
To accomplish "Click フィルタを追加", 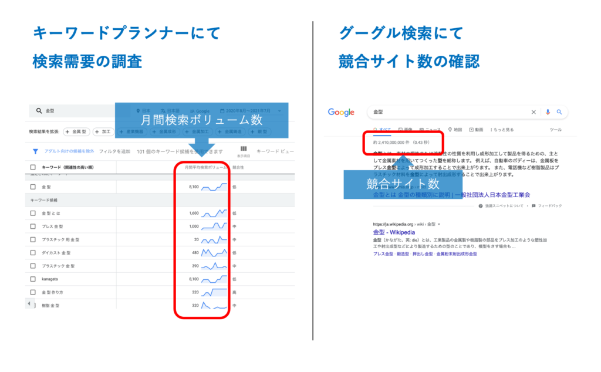I will pyautogui.click(x=114, y=151).
